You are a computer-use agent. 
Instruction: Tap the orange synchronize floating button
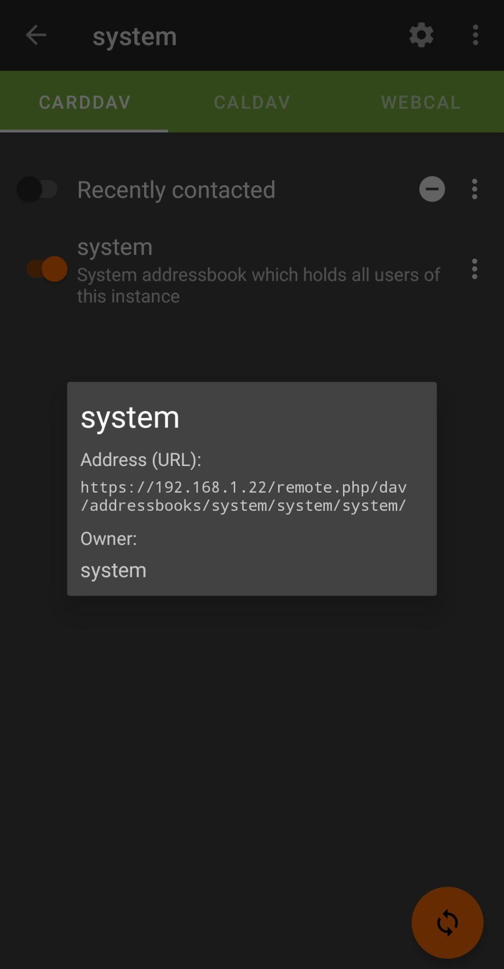coord(447,922)
